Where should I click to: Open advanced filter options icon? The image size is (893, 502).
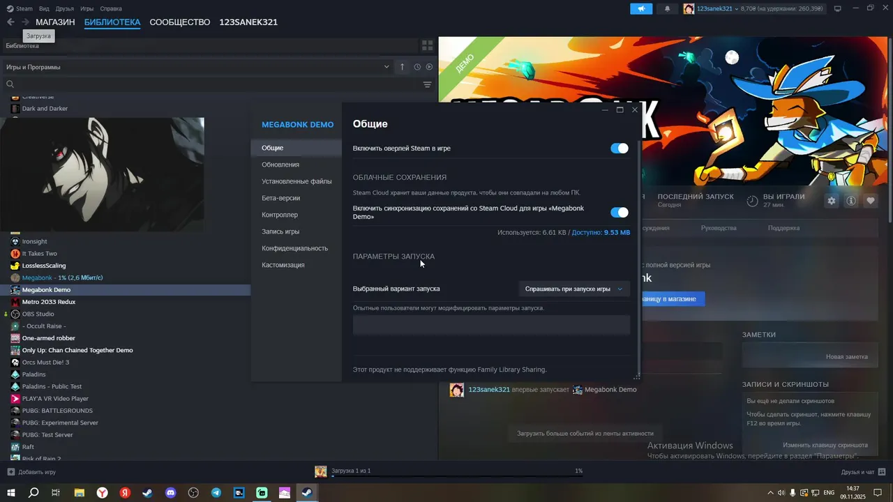pyautogui.click(x=427, y=84)
